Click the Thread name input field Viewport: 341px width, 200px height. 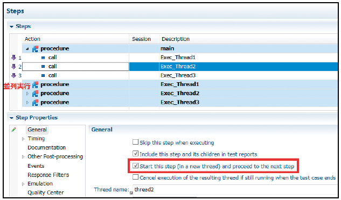point(235,190)
